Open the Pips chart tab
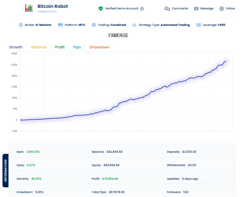 pos(77,47)
